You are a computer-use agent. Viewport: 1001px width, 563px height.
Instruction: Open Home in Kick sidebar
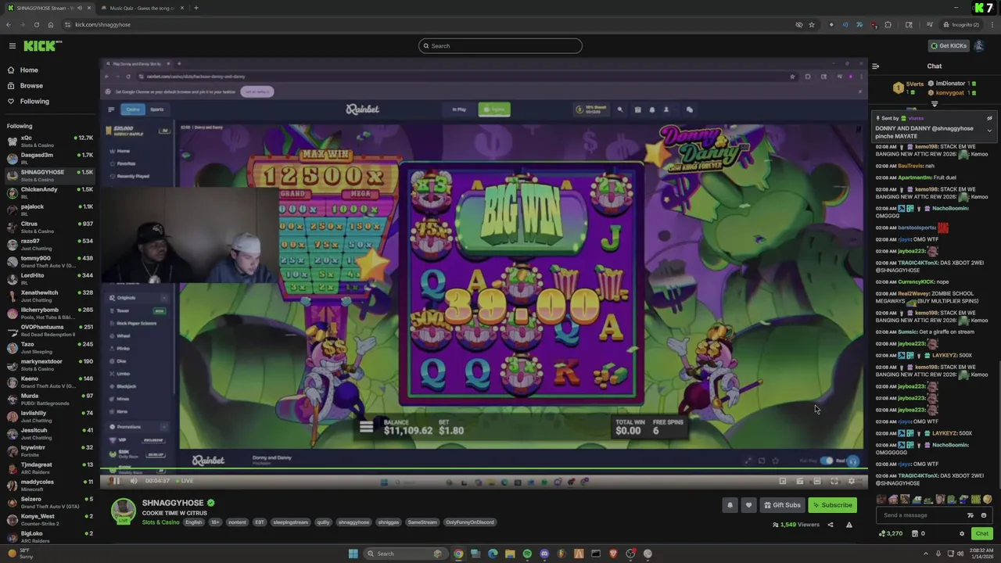(x=29, y=70)
